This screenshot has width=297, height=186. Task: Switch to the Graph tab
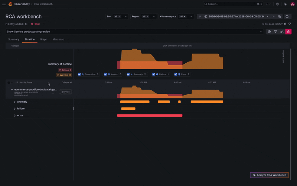[43, 39]
